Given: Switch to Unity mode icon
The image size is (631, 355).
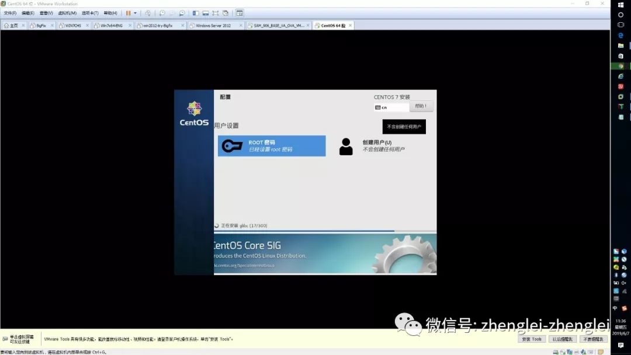Looking at the screenshot, I should pos(226,13).
